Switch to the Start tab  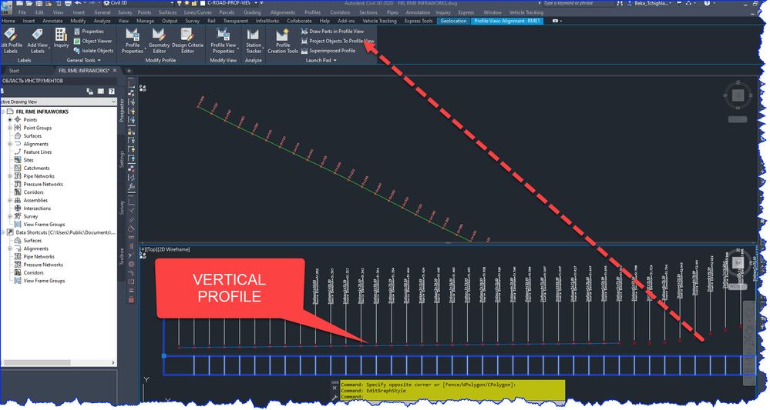click(x=14, y=71)
